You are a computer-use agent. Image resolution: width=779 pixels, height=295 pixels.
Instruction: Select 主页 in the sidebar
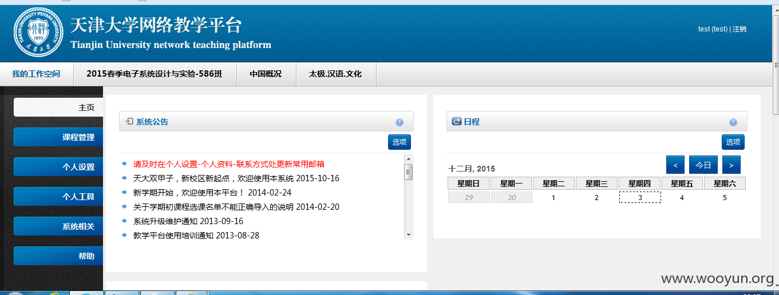click(x=58, y=107)
